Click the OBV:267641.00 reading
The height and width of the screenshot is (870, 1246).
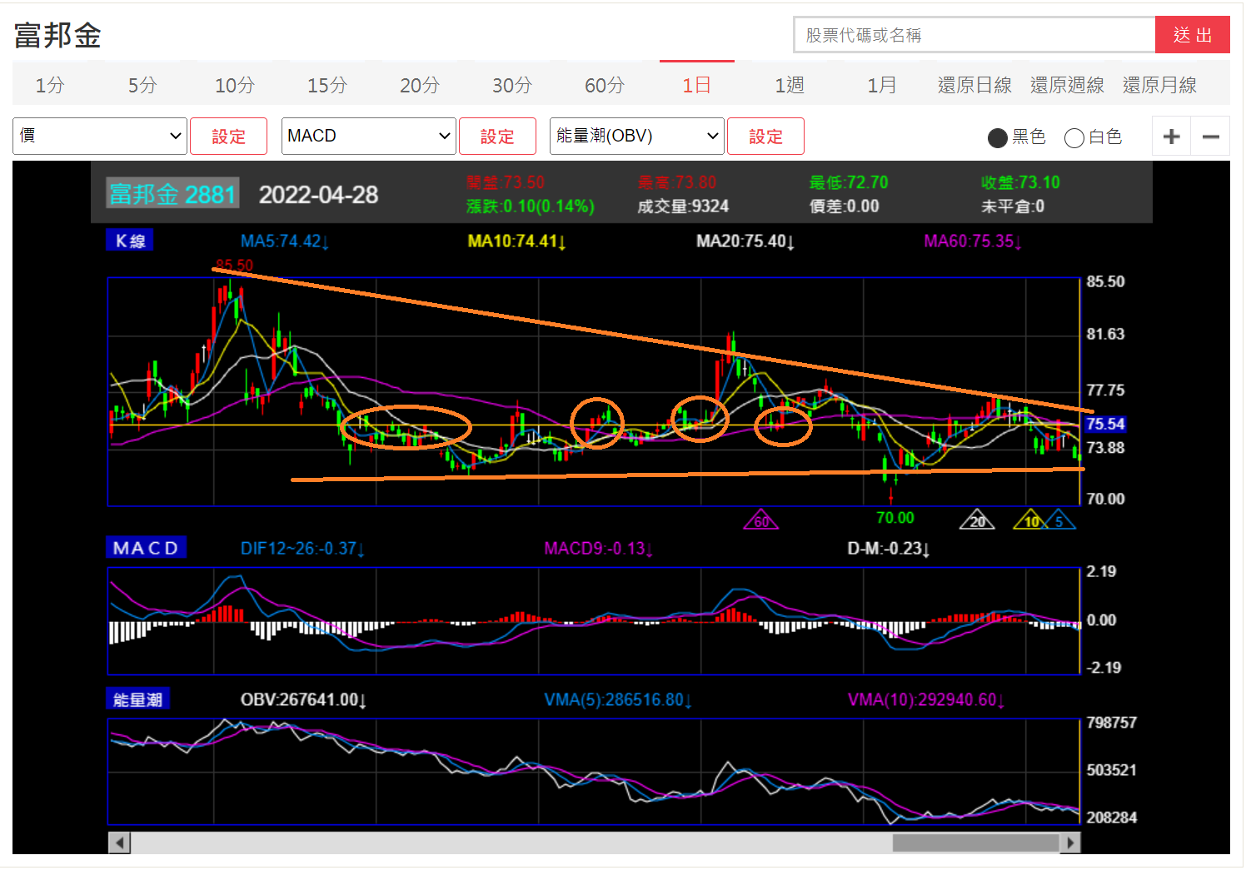click(x=304, y=700)
